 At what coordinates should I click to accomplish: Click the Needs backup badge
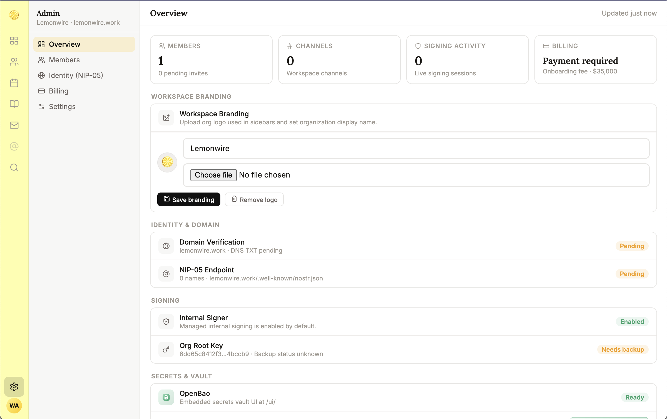click(x=623, y=349)
